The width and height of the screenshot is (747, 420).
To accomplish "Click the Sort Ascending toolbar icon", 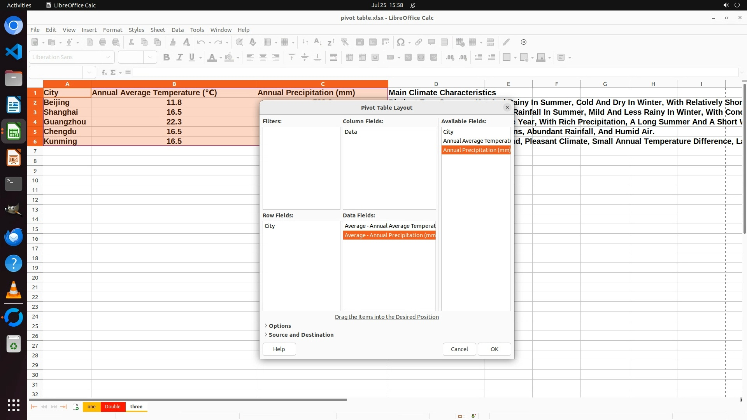I will [x=317, y=42].
